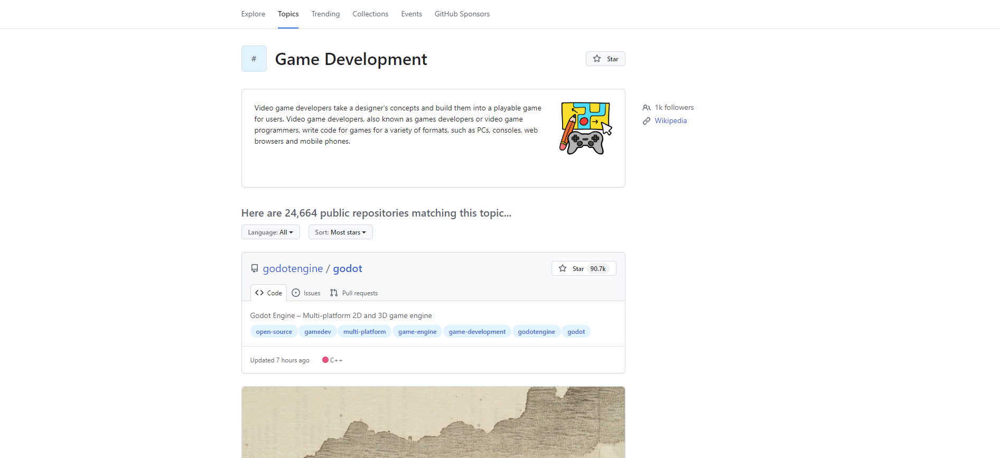1000x458 pixels.
Task: Go to the Trending tab
Action: pyautogui.click(x=325, y=14)
